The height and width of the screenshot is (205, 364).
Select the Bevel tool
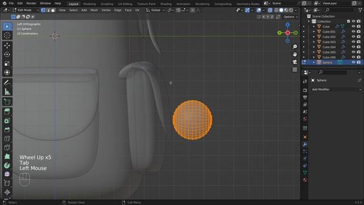7,130
